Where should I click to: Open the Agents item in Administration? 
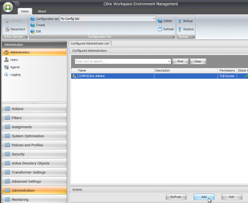click(34, 67)
